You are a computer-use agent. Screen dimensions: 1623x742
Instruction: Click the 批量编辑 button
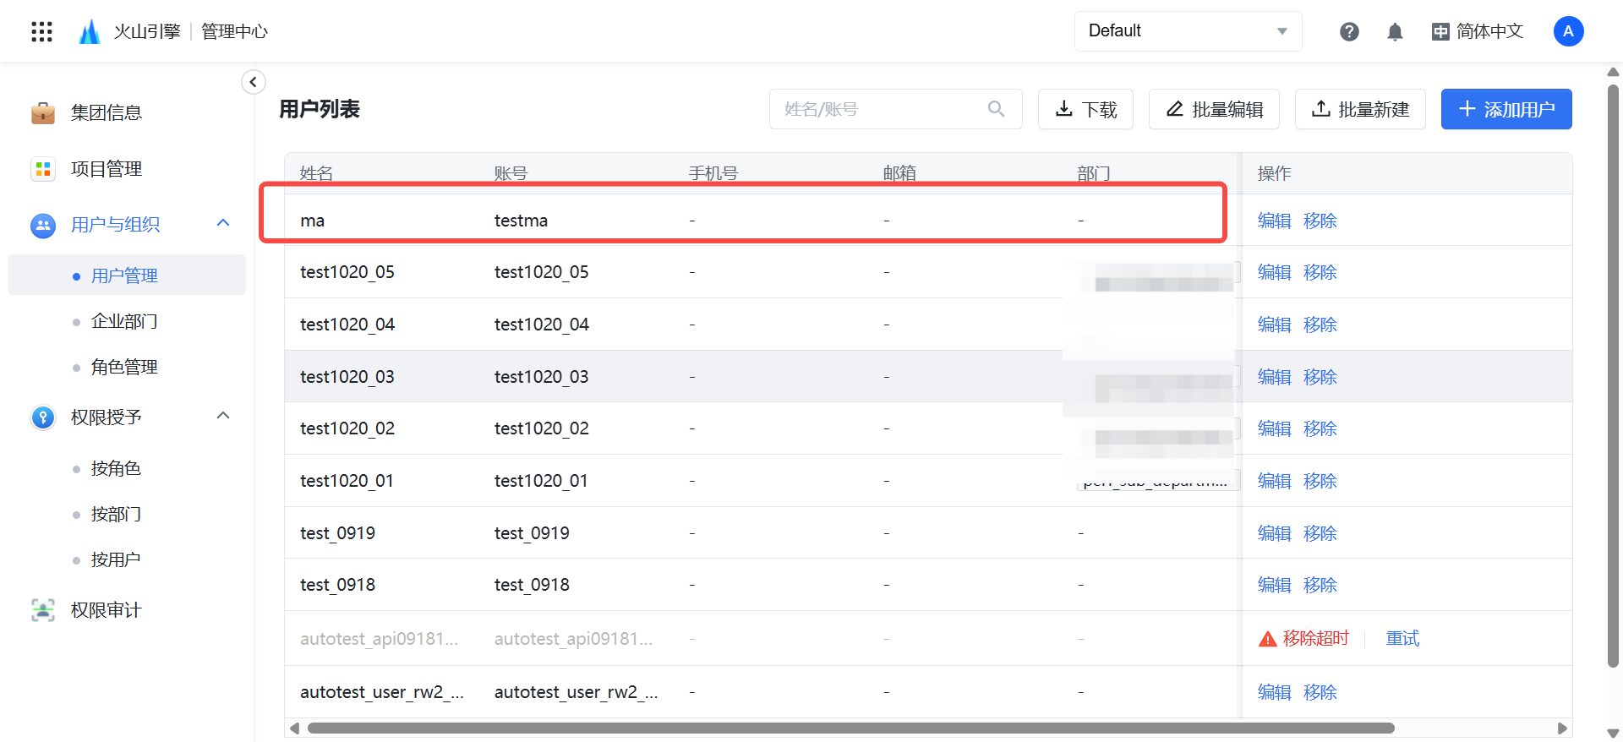[1214, 109]
